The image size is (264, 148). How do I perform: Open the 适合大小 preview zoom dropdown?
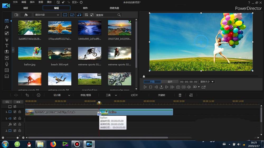coord(207,82)
